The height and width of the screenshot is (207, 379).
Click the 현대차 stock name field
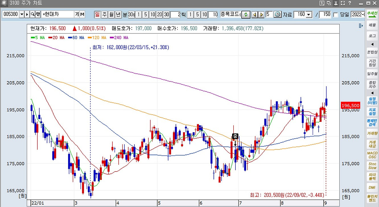pos(58,14)
